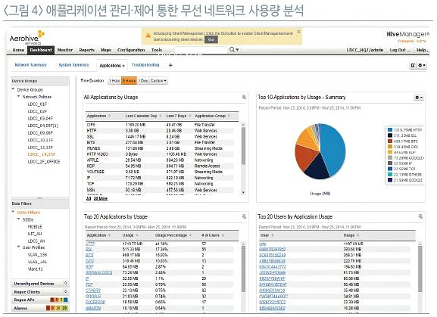Zoom the All Applications by Usage widget
The width and height of the screenshot is (437, 317).
[x=244, y=97]
